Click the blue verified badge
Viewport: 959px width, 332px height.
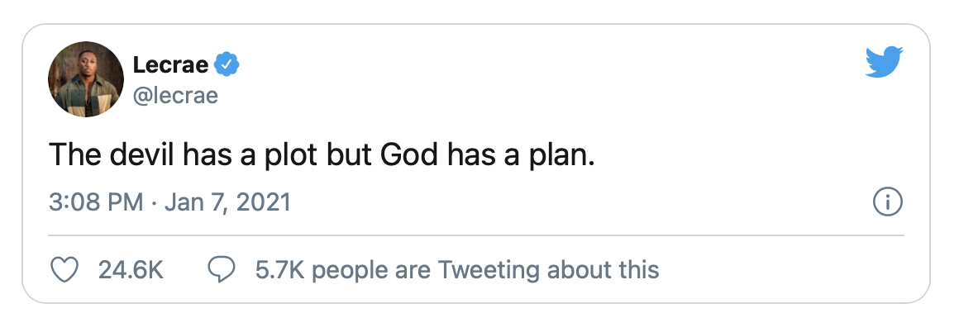(227, 64)
